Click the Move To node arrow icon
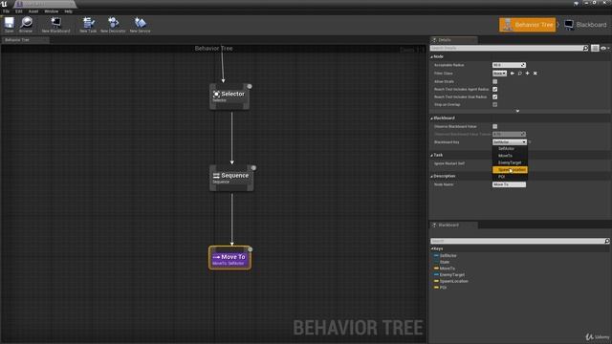This screenshot has width=612, height=344. click(216, 257)
